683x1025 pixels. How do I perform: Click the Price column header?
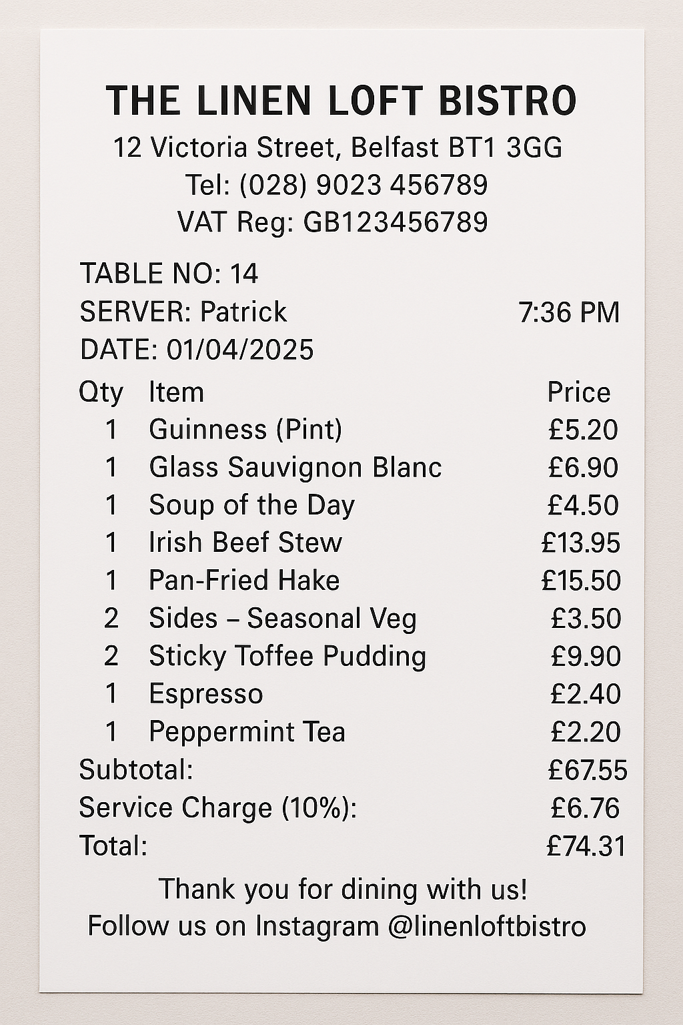[578, 392]
